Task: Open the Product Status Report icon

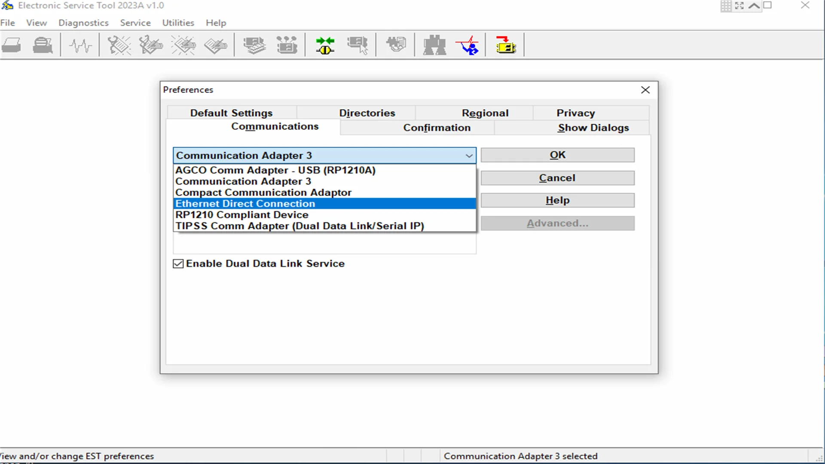Action: click(x=396, y=44)
